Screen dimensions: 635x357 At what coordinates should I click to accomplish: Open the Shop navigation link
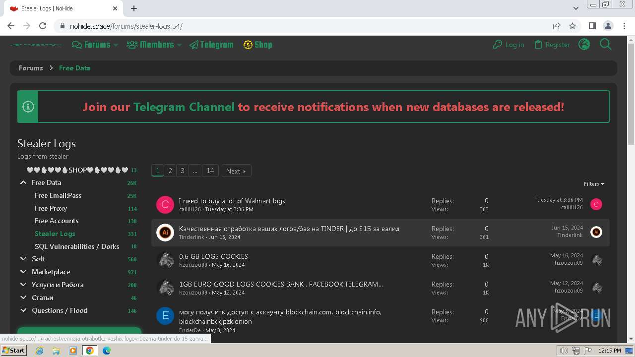click(x=258, y=45)
